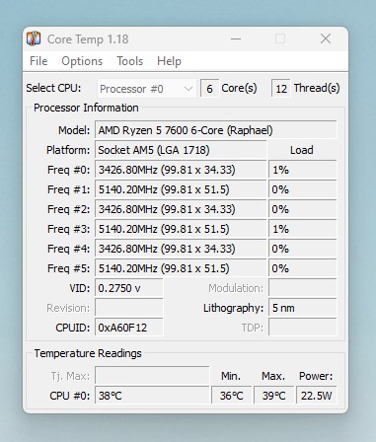Click the Freq #0 frequency value
The width and height of the screenshot is (376, 442).
[x=181, y=170]
